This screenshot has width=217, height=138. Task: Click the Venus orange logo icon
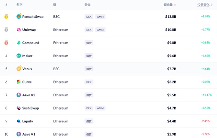coord(19,69)
